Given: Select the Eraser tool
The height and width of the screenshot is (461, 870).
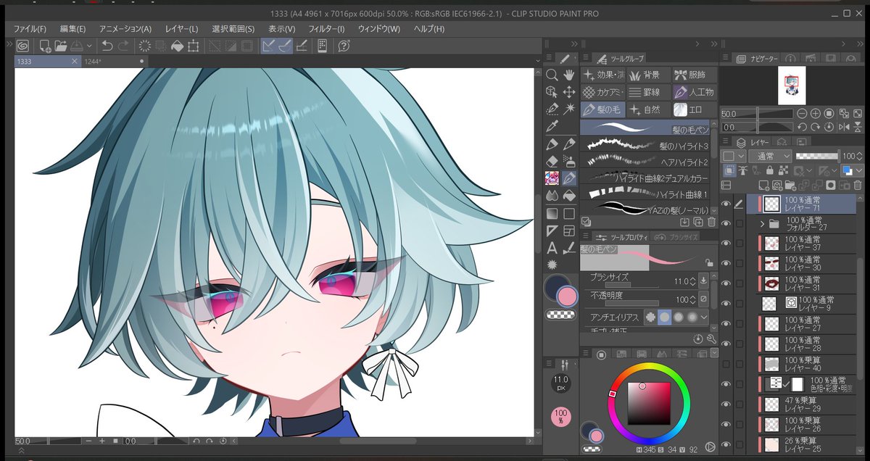Looking at the screenshot, I should click(552, 161).
